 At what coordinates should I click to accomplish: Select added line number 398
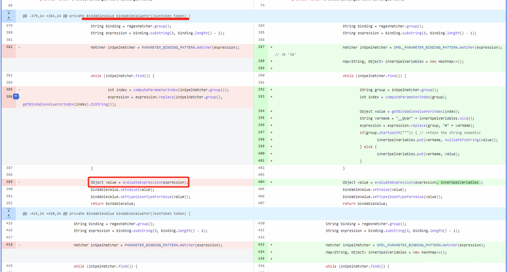click(x=261, y=140)
